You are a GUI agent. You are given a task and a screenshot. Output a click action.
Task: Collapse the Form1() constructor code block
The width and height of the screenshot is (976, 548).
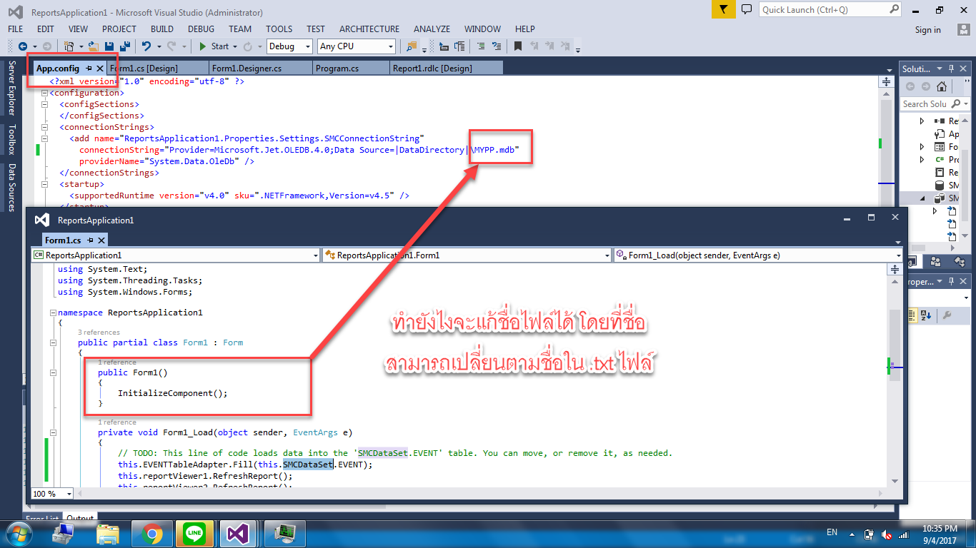[x=53, y=372]
